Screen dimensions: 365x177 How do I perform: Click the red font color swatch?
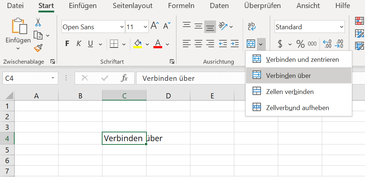coord(158,44)
